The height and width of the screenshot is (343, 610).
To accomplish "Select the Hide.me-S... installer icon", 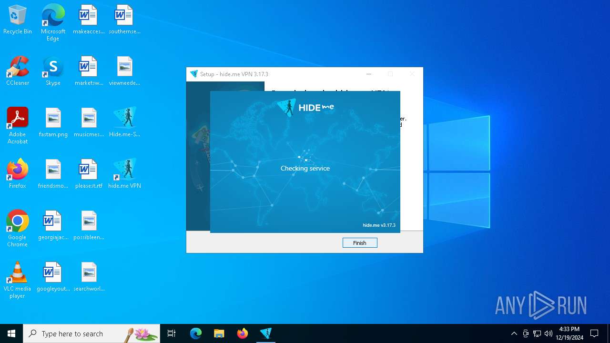I will [124, 123].
